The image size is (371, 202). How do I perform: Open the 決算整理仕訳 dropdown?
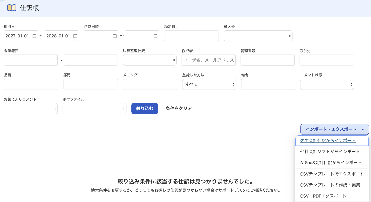click(150, 60)
